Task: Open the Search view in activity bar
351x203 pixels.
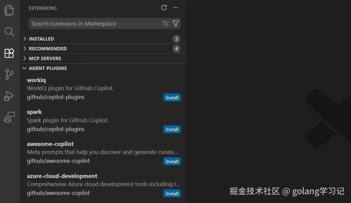Action: coord(9,32)
